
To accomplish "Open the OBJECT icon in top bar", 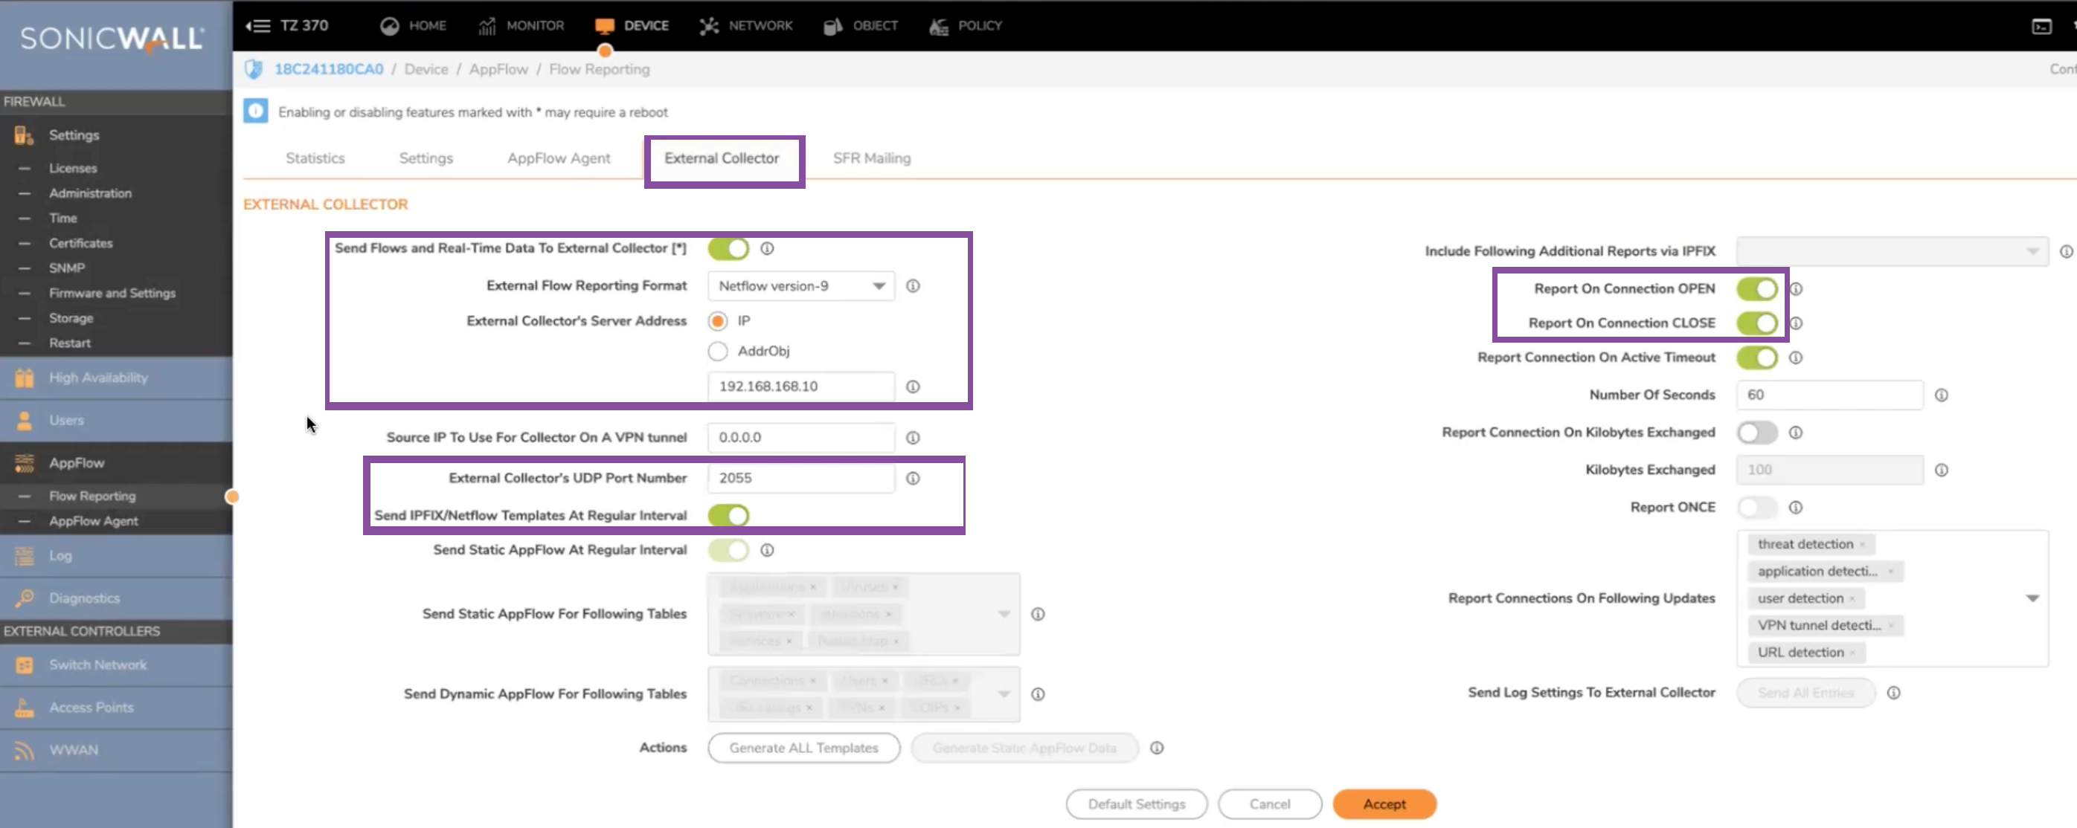I will pyautogui.click(x=833, y=26).
